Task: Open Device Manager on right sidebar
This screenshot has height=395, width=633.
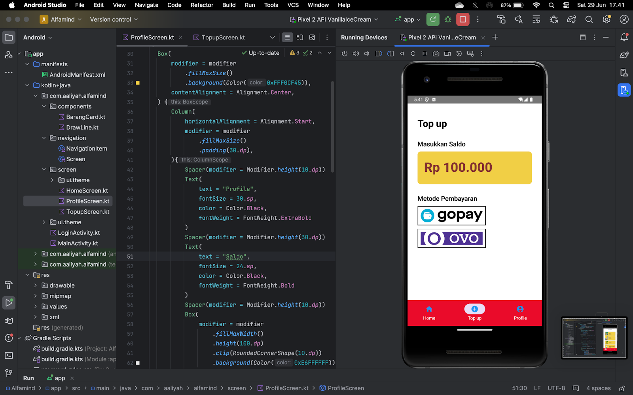Action: pyautogui.click(x=624, y=73)
